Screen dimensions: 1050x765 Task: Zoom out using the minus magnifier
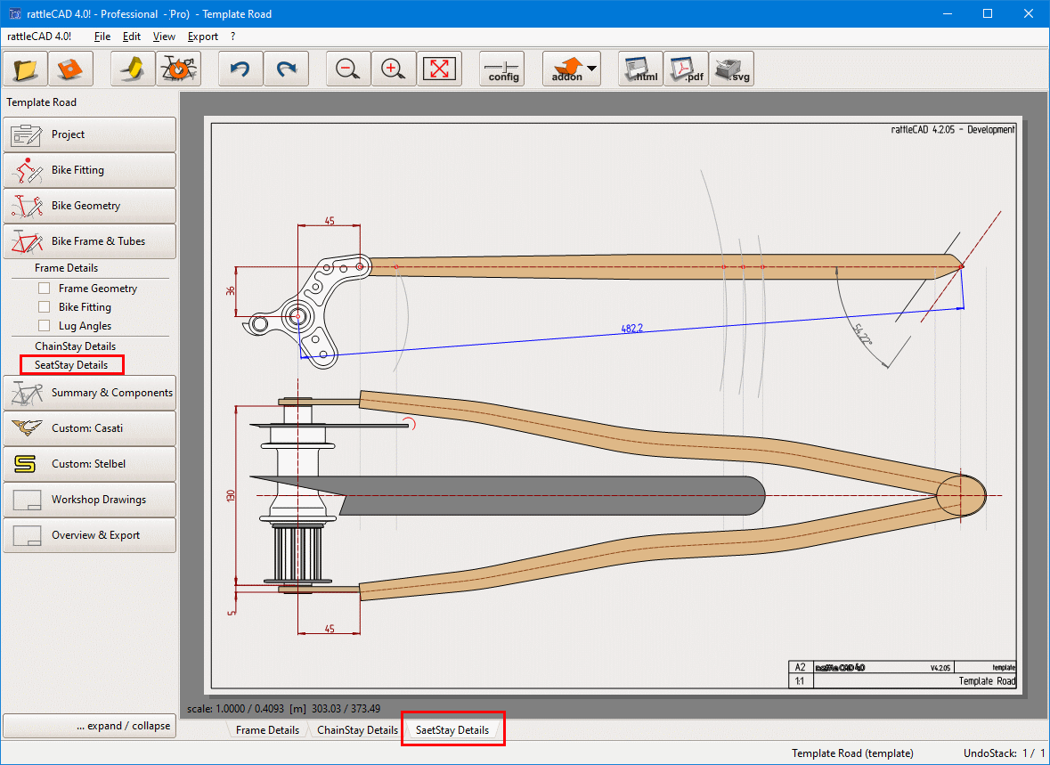pyautogui.click(x=348, y=69)
